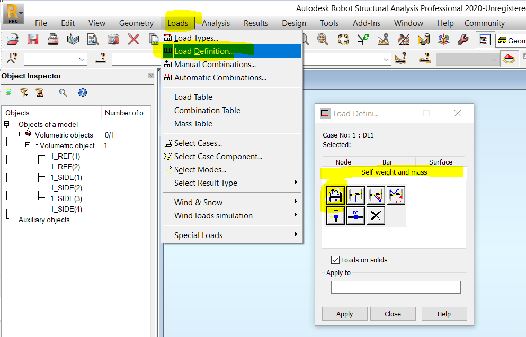The height and width of the screenshot is (337, 526).
Task: Switch to the Node tab
Action: point(345,162)
